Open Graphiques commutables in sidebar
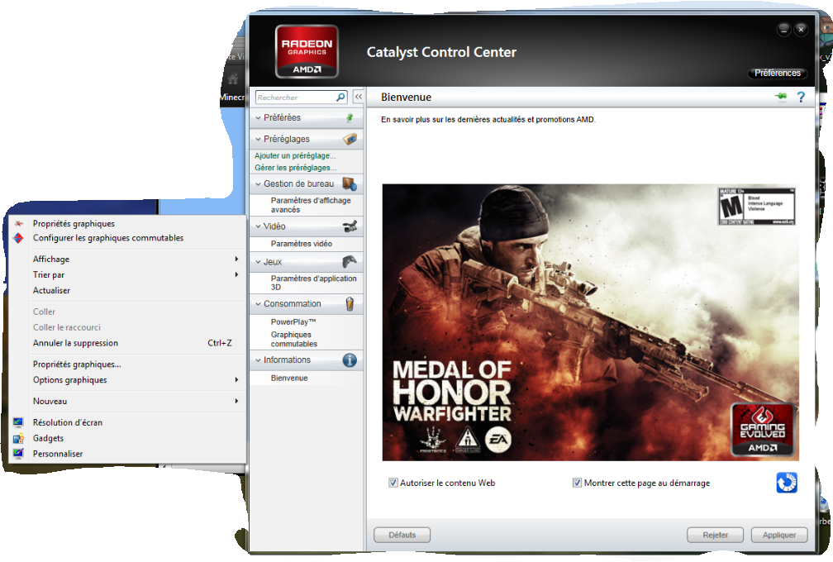The width and height of the screenshot is (833, 562). (294, 340)
